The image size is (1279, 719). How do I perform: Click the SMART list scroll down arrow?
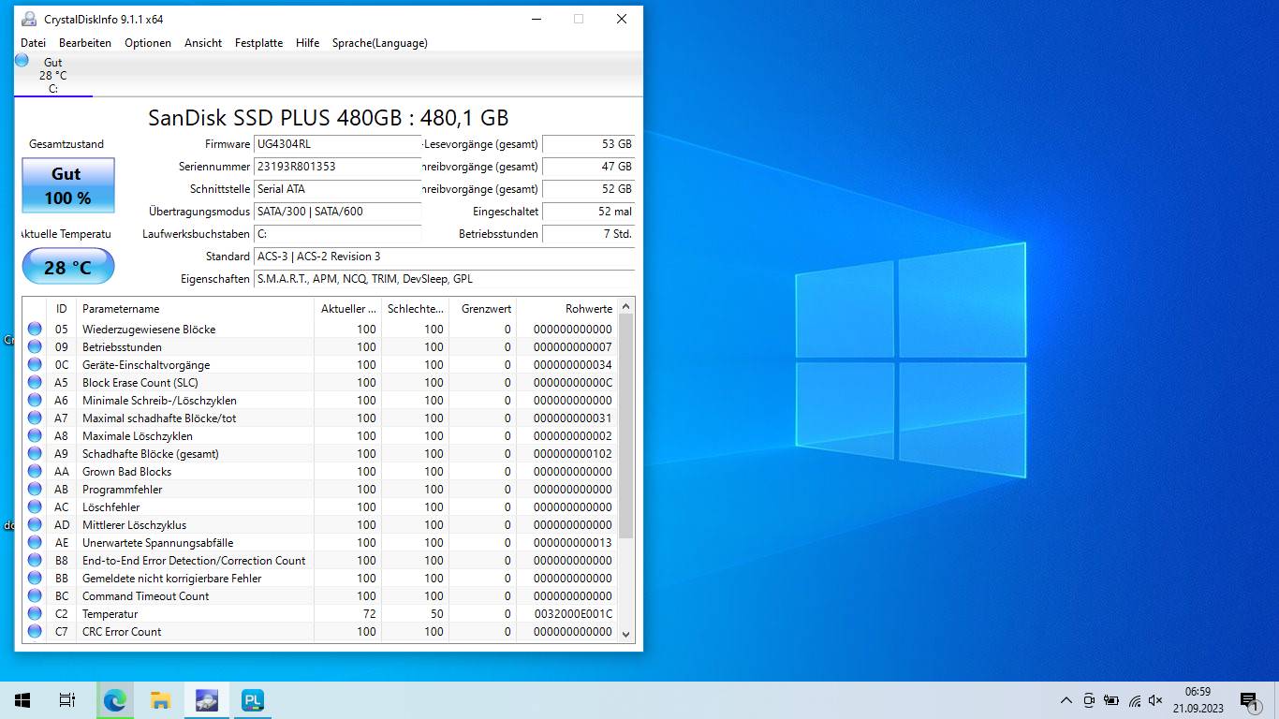click(x=626, y=634)
